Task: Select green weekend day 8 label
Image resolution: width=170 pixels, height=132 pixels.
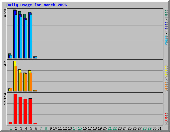Action: tap(46, 128)
